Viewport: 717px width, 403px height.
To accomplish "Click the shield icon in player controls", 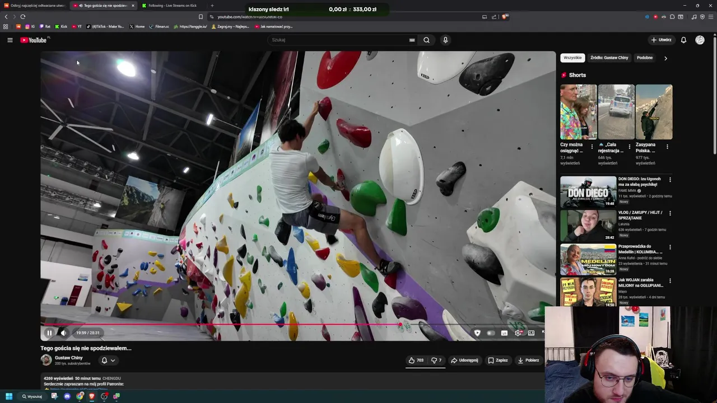I will coord(477,333).
